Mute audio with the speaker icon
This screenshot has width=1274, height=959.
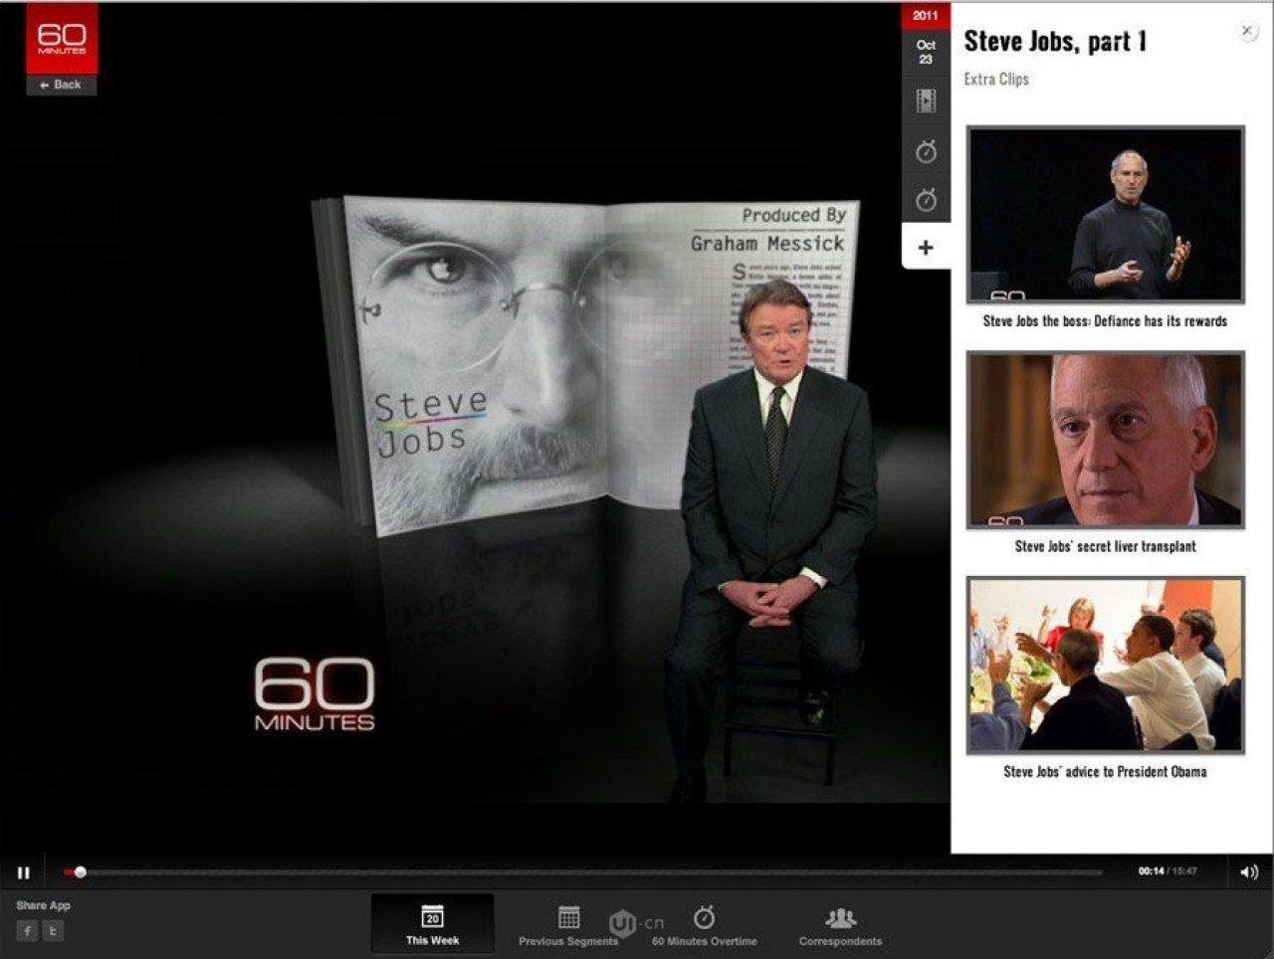click(1249, 872)
